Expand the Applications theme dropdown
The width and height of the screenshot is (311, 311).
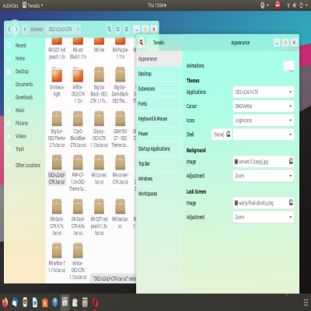[264, 92]
